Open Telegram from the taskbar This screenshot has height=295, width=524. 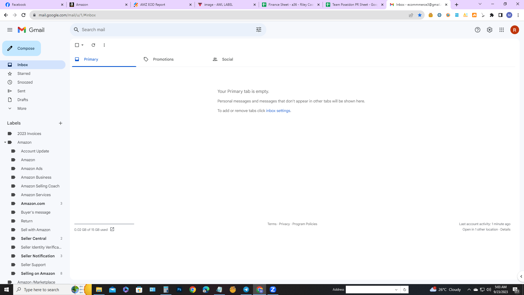[246, 290]
